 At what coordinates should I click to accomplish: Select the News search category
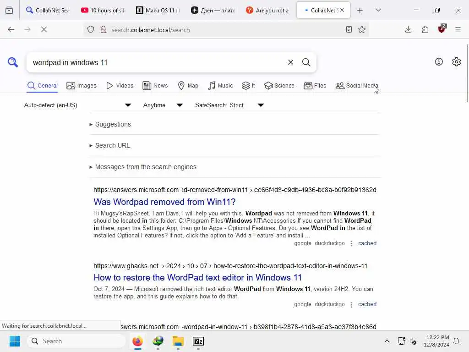tap(155, 86)
